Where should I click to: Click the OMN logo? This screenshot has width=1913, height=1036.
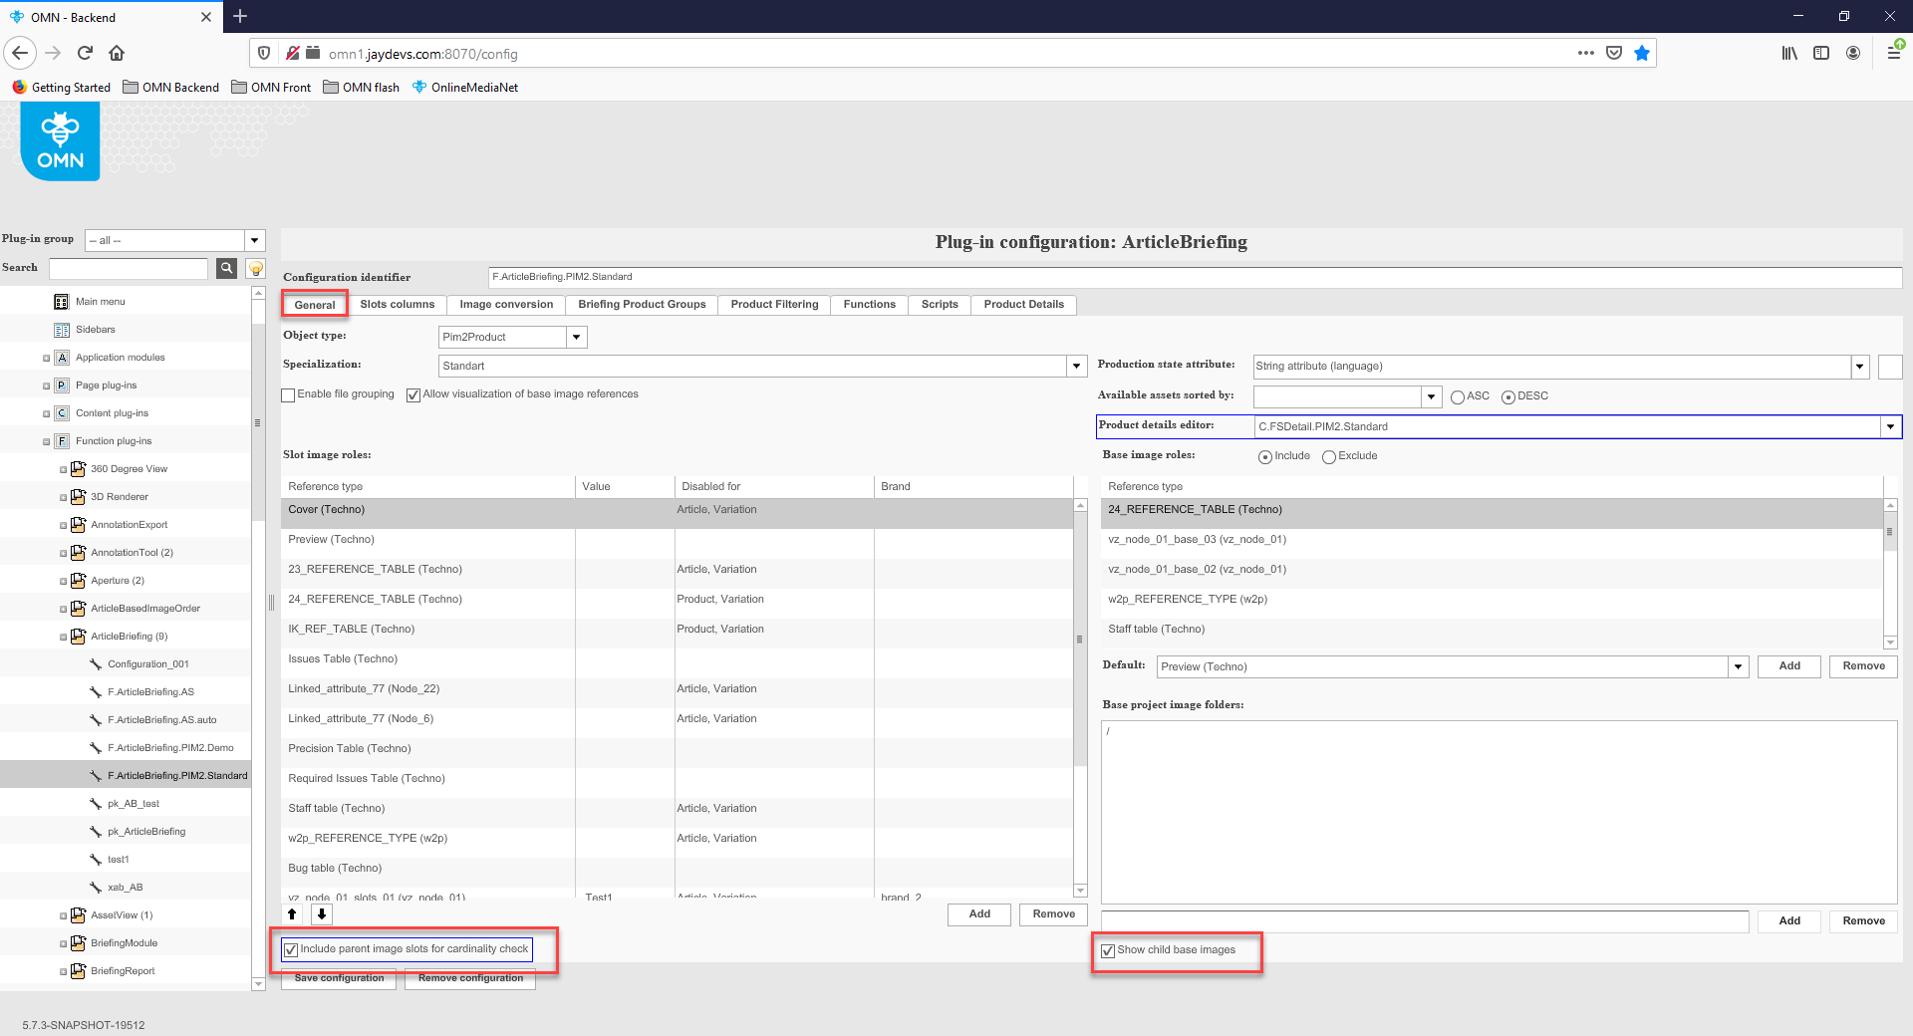[60, 141]
